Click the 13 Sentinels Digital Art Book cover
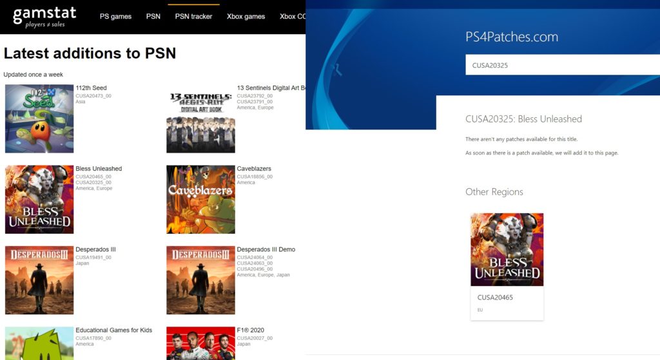This screenshot has width=660, height=360. [x=201, y=118]
